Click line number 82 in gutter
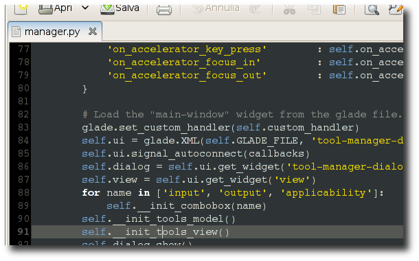This screenshot has height=261, width=419. point(23,114)
